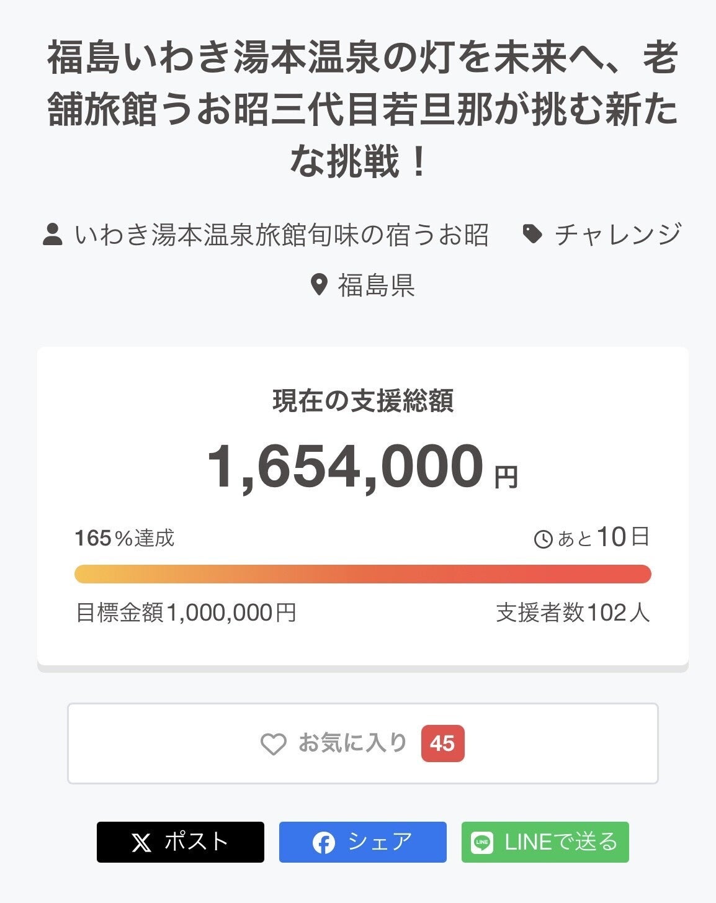
Task: Toggle お気に入り favorite for this project
Action: pos(362,744)
